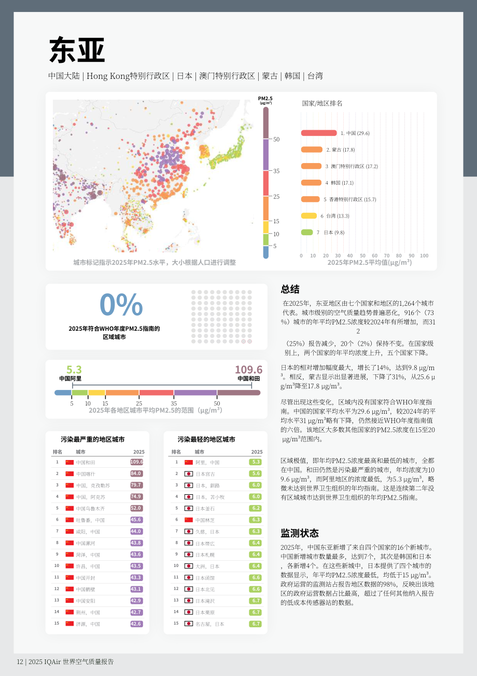Click the Japan flag beside 日本栗原
This screenshot has height=676, width=477.
point(189,612)
